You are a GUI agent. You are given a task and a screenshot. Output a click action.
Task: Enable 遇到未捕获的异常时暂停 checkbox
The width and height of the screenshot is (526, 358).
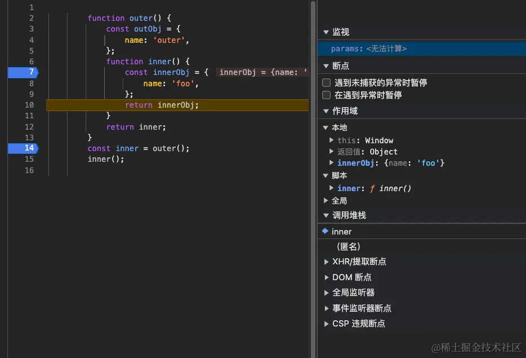(x=325, y=82)
